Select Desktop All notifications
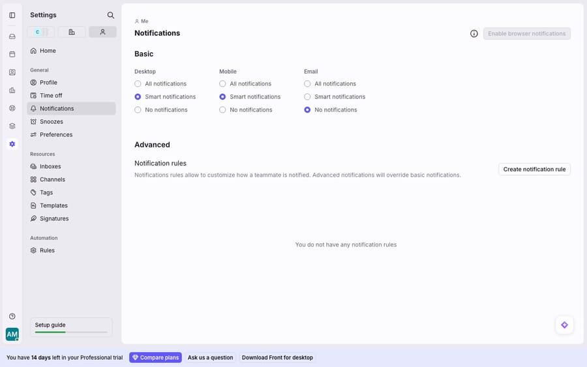587x367 pixels. 138,84
